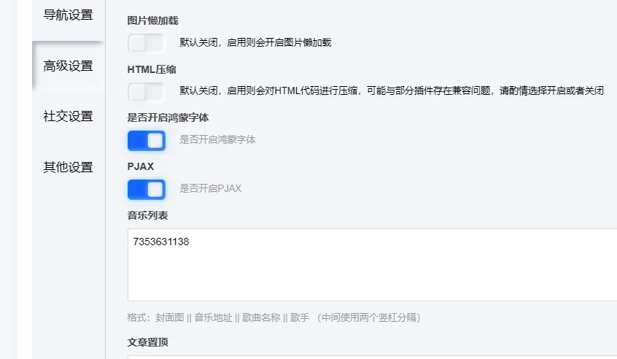
Task: Click the bold PJAX heading label
Action: point(141,166)
